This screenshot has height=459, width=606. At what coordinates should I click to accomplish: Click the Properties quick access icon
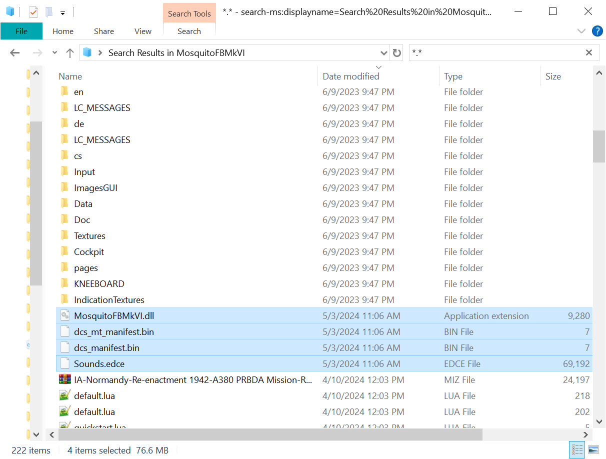(x=33, y=11)
